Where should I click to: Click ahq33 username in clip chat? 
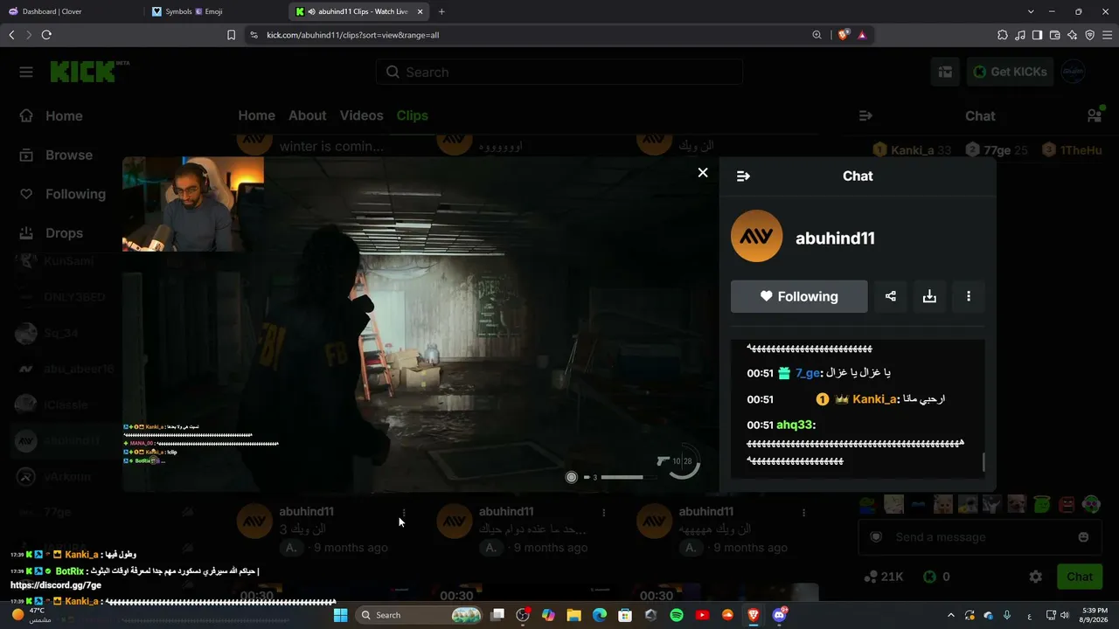coord(794,425)
